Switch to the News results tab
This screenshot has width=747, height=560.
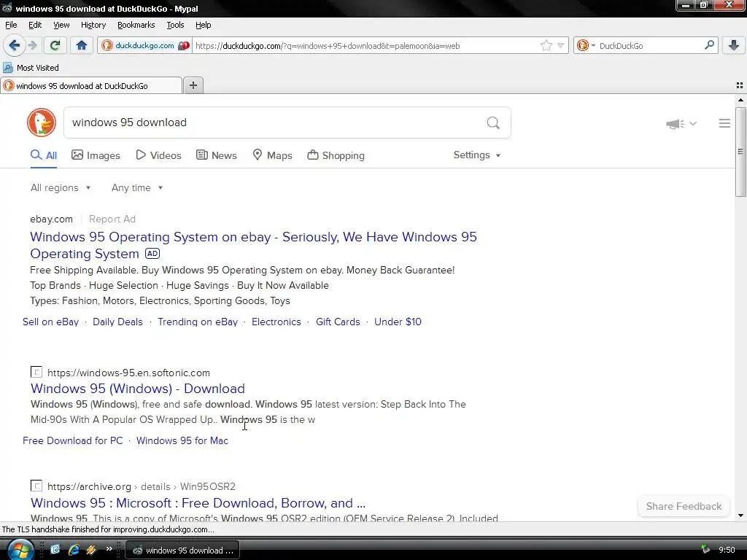click(217, 155)
